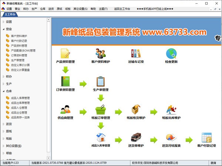The width and height of the screenshot is (222, 166).
Task: Collapse the 仓库 tree node
Action: coord(4,91)
